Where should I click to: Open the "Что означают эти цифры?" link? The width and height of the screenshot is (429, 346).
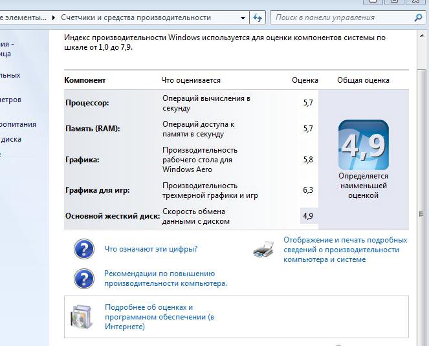click(151, 249)
